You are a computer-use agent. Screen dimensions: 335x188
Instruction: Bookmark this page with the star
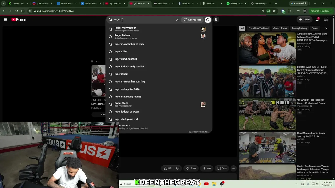tap(274, 11)
